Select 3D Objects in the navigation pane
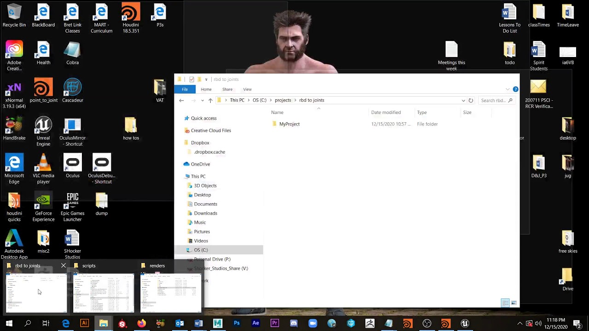The height and width of the screenshot is (331, 589). 205,186
